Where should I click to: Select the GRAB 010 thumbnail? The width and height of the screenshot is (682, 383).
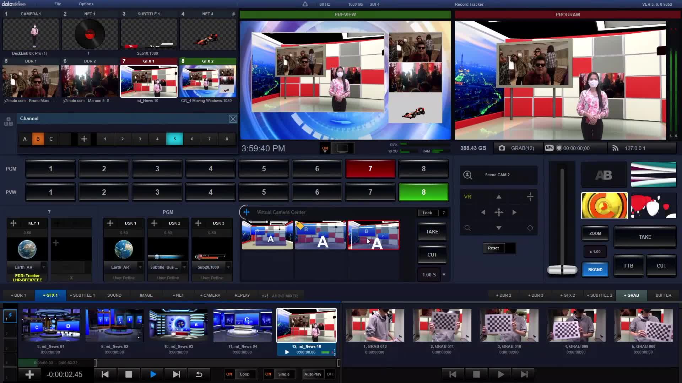pos(509,325)
